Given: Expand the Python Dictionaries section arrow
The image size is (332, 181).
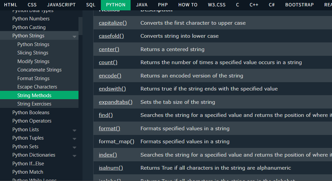Looking at the screenshot, I should click(74, 156).
